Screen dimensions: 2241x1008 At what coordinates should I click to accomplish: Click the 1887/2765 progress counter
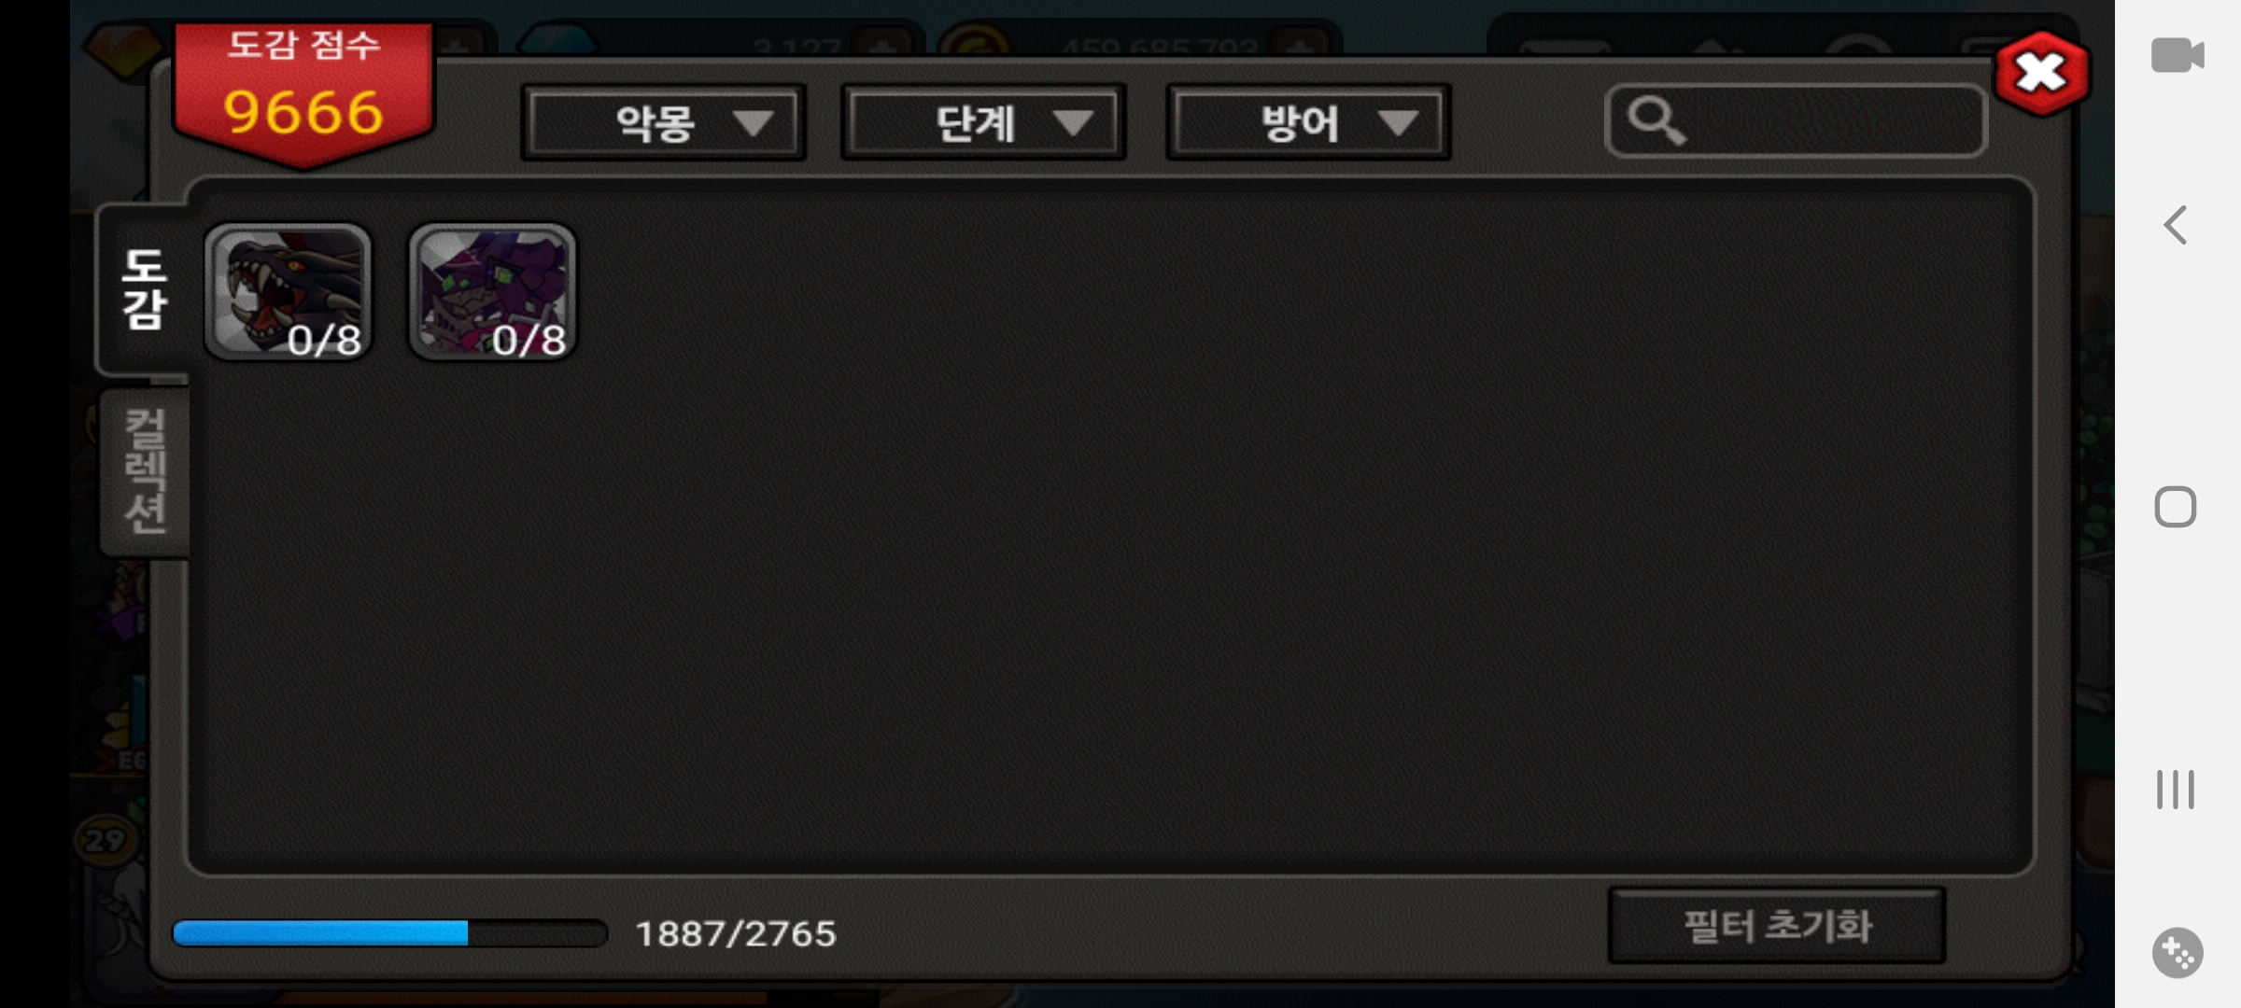(736, 933)
